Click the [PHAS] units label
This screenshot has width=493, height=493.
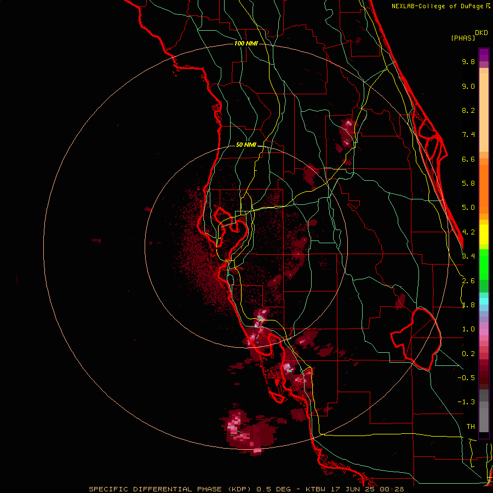[x=463, y=38]
